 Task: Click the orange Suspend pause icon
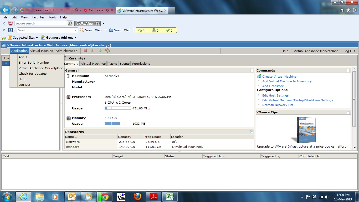click(93, 50)
